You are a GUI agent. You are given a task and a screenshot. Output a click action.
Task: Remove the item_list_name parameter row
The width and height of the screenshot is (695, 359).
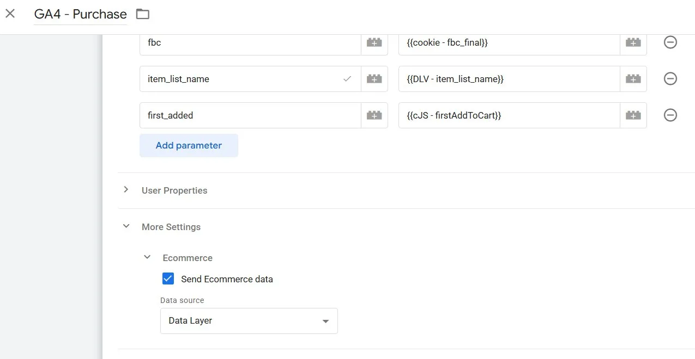tap(670, 79)
